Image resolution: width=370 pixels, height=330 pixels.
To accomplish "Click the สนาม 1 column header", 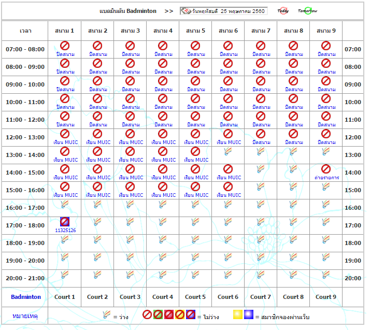I will tap(64, 31).
